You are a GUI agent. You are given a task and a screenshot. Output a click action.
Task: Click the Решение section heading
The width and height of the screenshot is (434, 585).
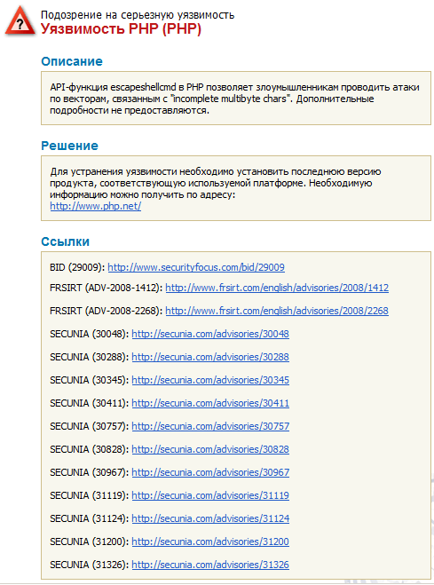pyautogui.click(x=70, y=146)
